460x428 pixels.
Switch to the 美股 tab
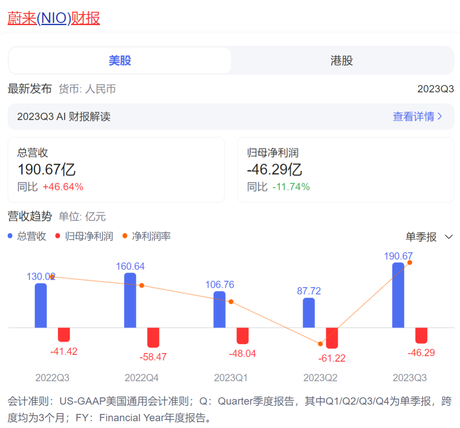click(120, 61)
